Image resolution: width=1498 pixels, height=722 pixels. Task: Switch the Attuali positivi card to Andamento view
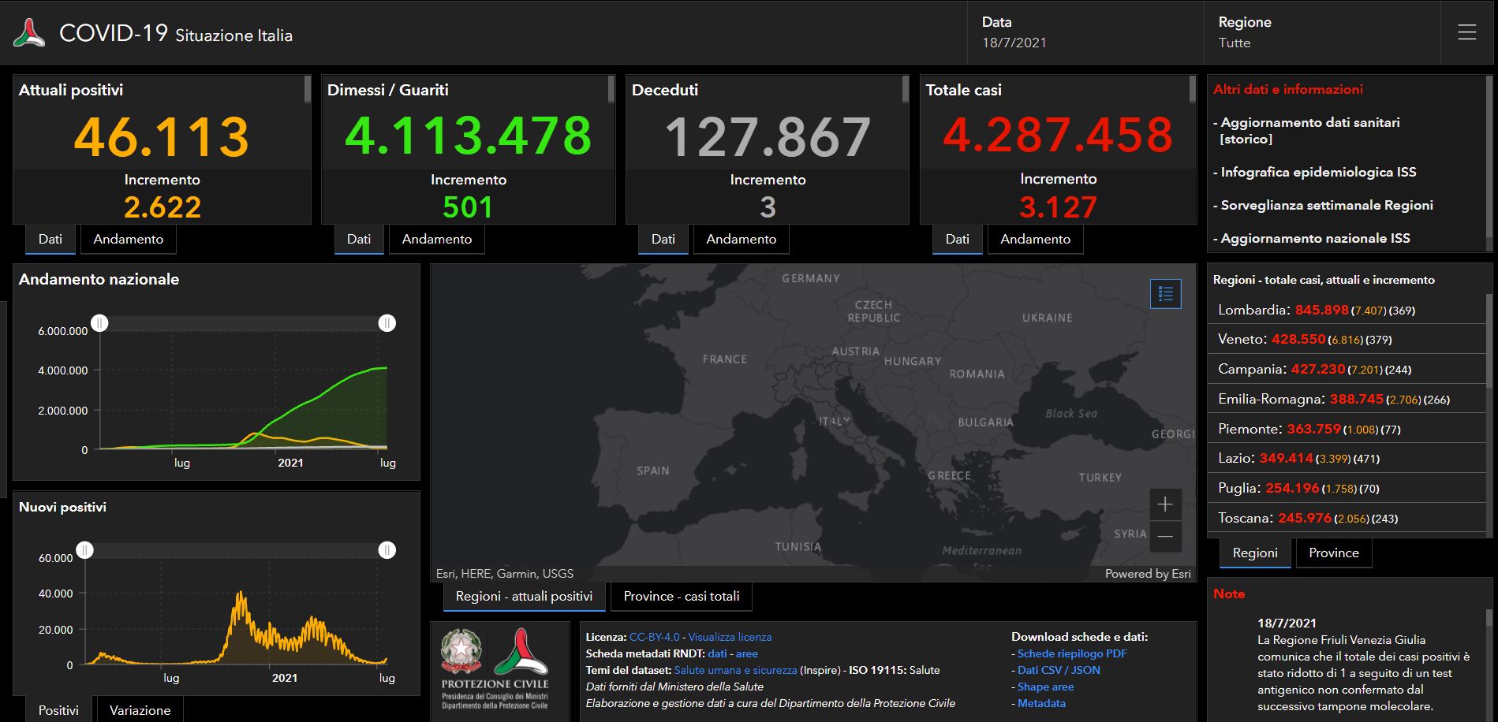tap(128, 239)
